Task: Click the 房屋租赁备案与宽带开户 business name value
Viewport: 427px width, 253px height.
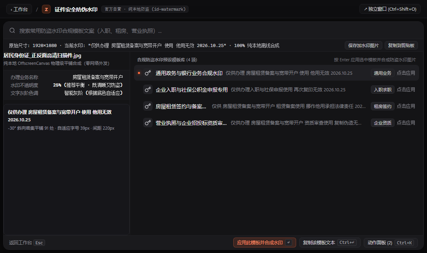Action: [x=98, y=77]
